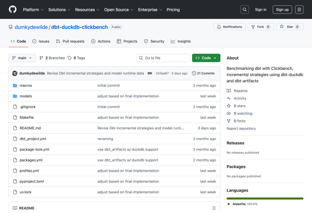Open the README outline list icon
Image resolution: width=312 pixels, height=213 pixels.
coord(213,208)
